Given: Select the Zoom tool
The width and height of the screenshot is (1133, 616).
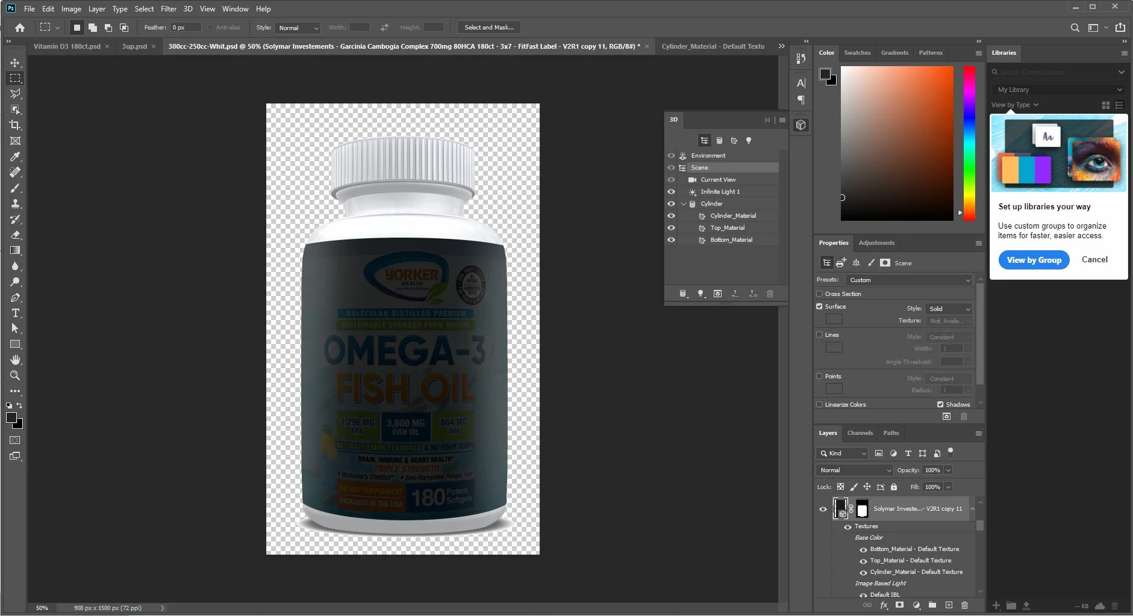Looking at the screenshot, I should [15, 375].
